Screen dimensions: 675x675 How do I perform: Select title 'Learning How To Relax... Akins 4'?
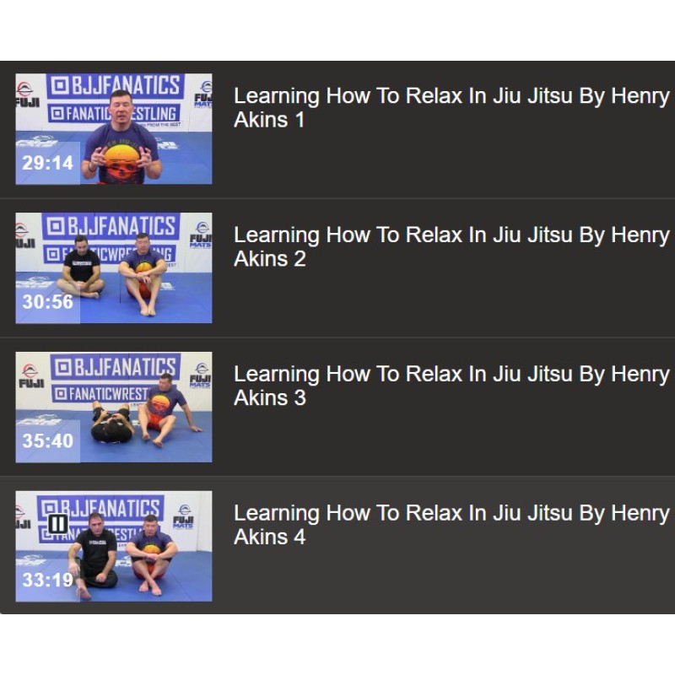pos(451,525)
